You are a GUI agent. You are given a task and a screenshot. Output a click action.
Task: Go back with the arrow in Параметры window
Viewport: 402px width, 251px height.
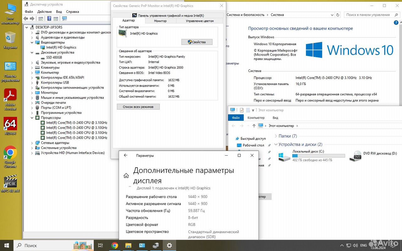coord(126,155)
